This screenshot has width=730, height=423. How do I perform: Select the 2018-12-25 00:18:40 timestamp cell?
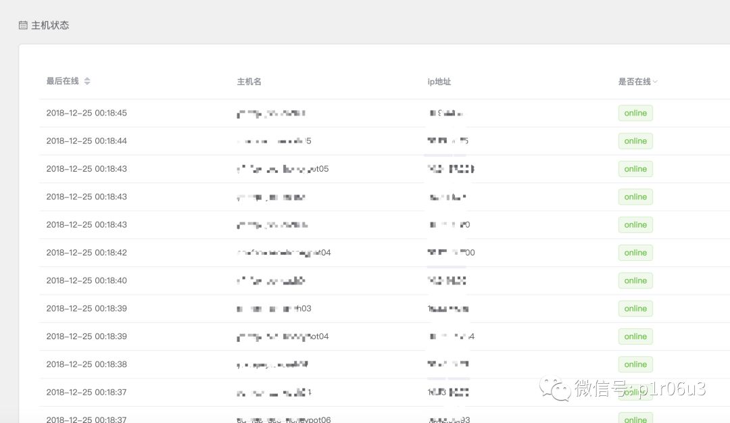87,280
